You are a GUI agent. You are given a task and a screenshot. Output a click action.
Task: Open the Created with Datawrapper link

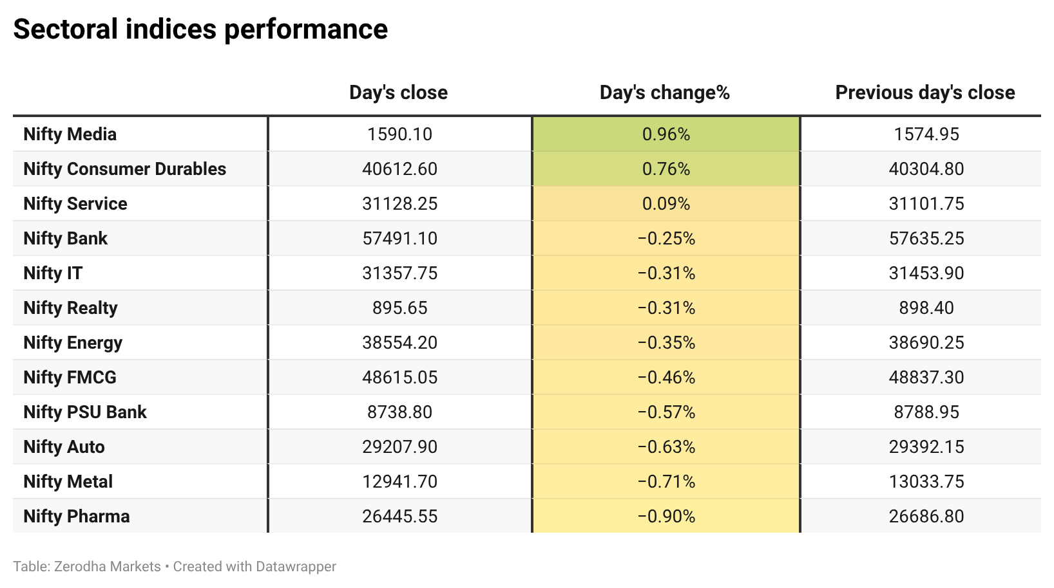[254, 567]
